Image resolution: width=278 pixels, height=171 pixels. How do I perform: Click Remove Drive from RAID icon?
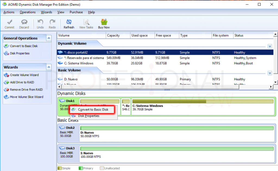[7, 90]
